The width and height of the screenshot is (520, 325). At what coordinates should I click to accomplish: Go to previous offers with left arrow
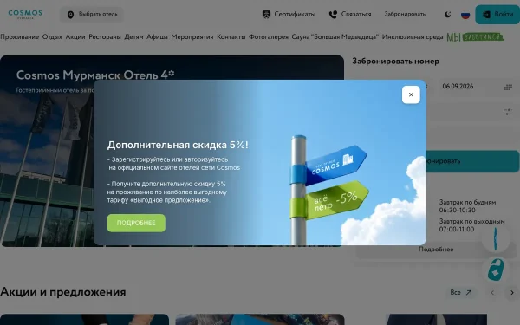492,293
